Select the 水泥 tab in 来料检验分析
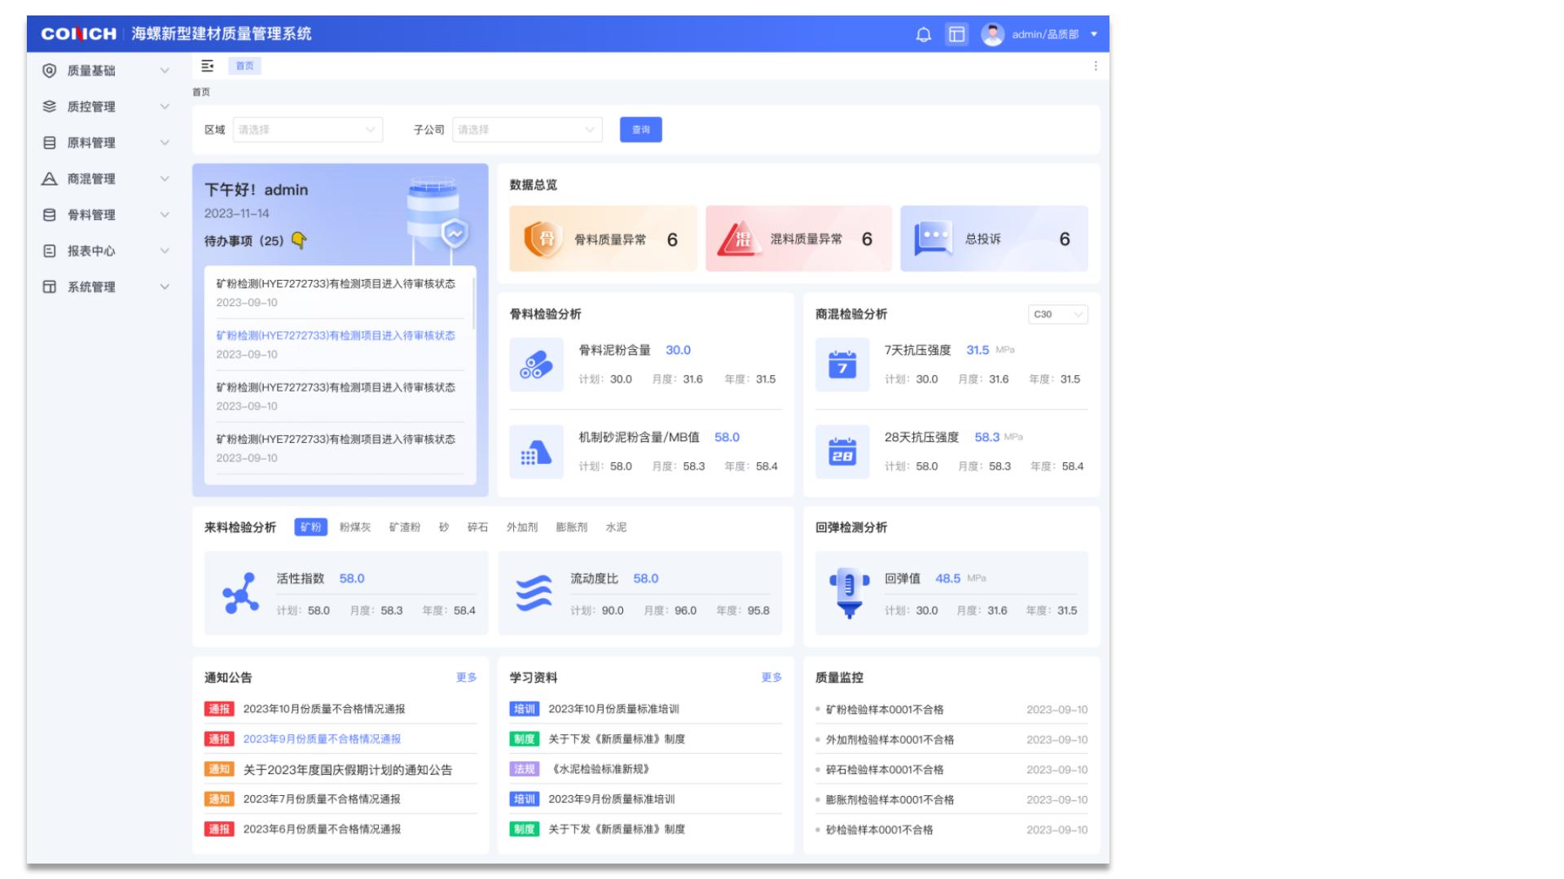Screen dimensions: 1564x879 click(x=616, y=527)
